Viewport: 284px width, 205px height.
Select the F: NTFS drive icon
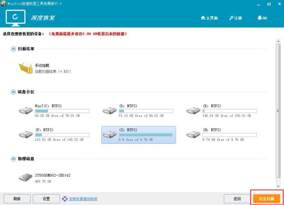click(x=26, y=135)
